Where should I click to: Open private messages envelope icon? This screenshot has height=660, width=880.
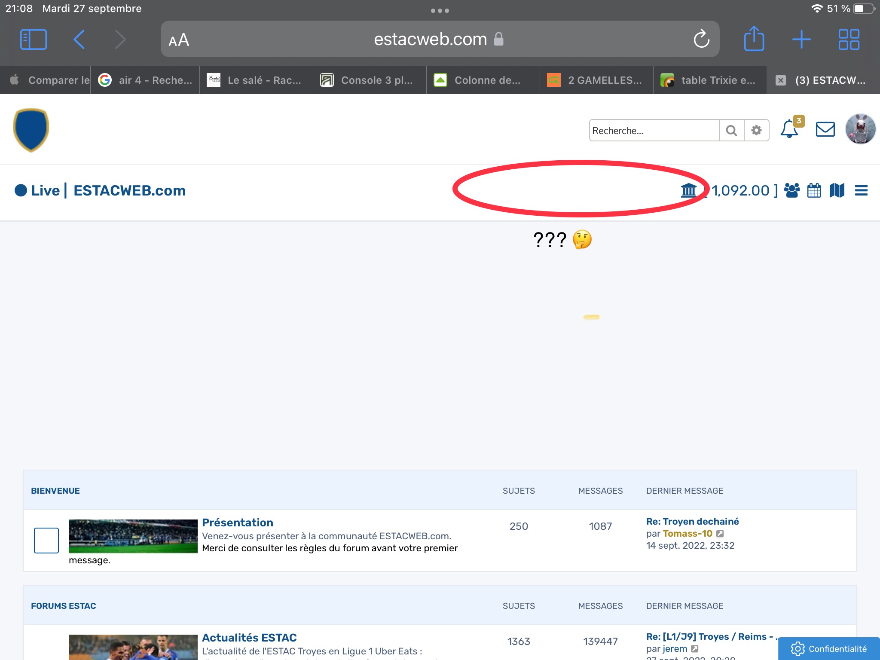[x=825, y=129]
